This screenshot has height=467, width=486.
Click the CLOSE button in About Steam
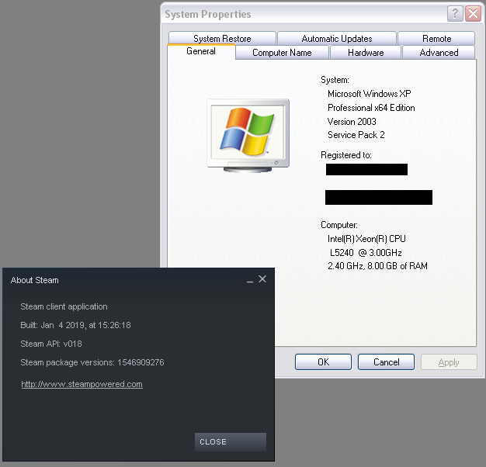[x=231, y=442]
